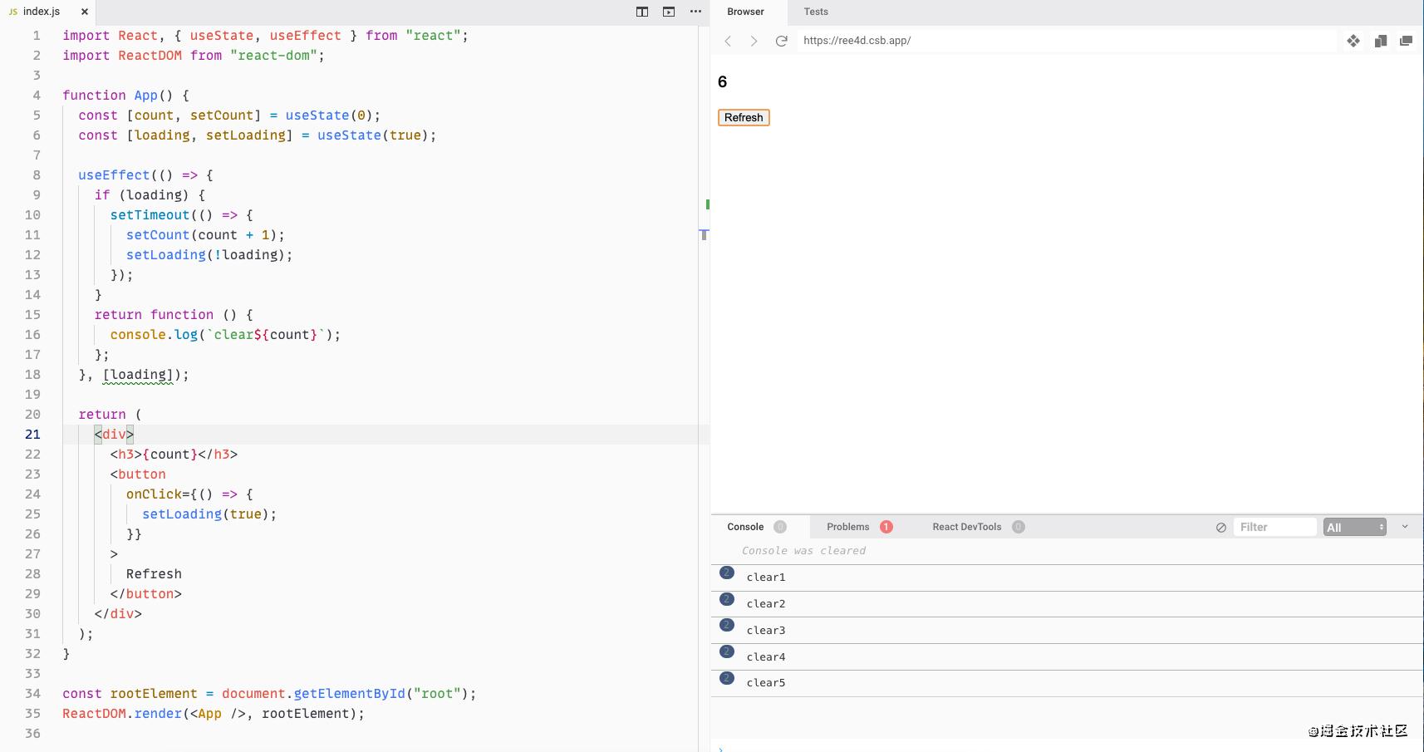This screenshot has width=1424, height=752.
Task: Open the React DevTools tab
Action: [x=967, y=526]
